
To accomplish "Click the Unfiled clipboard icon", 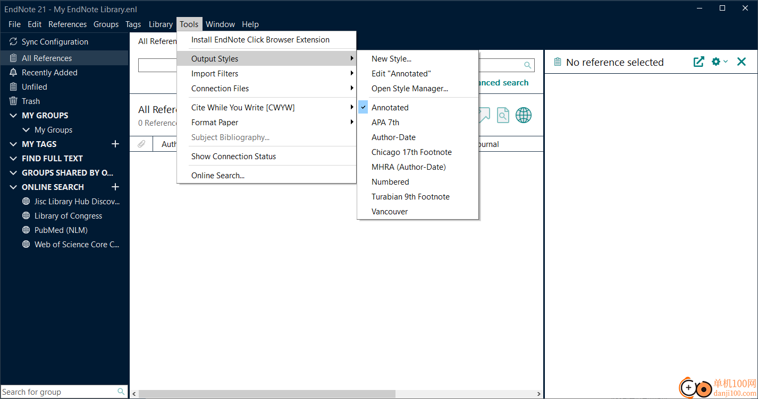I will 13,87.
